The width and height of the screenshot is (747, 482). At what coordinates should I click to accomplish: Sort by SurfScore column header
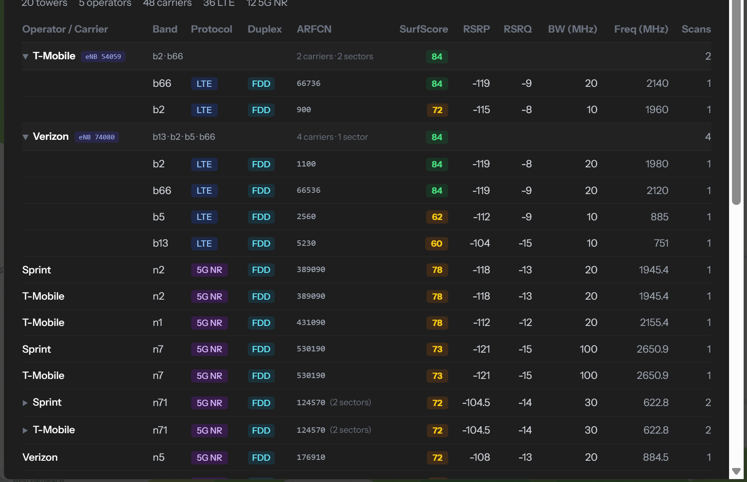[424, 29]
